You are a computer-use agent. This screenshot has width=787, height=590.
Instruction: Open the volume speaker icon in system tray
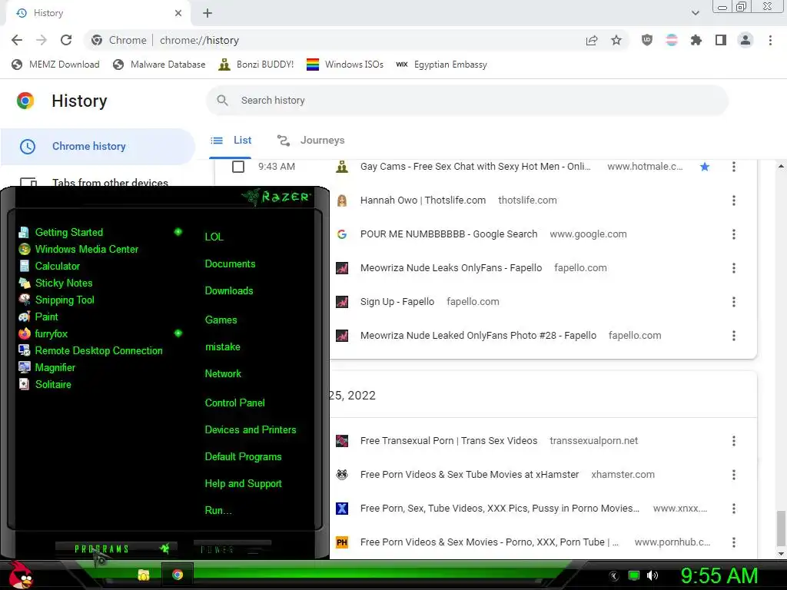(653, 575)
